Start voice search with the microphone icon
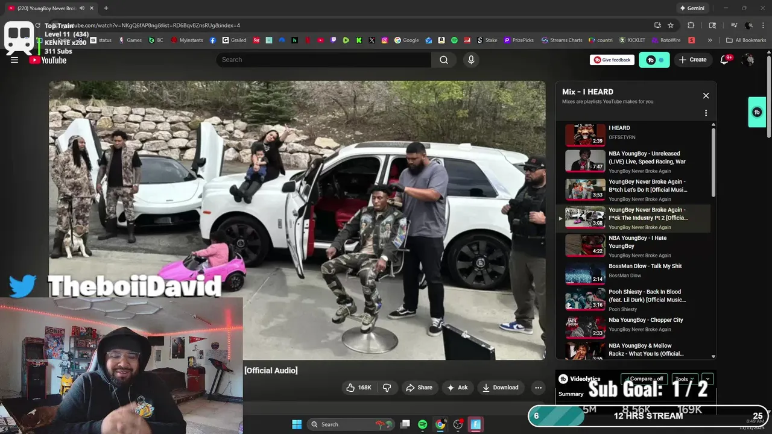This screenshot has width=772, height=434. (471, 60)
